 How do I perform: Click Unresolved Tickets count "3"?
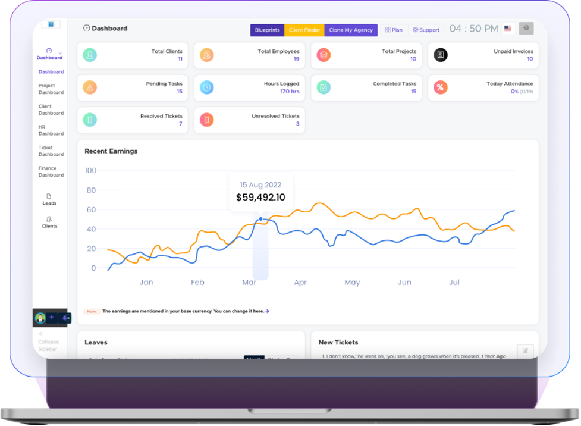pos(297,124)
